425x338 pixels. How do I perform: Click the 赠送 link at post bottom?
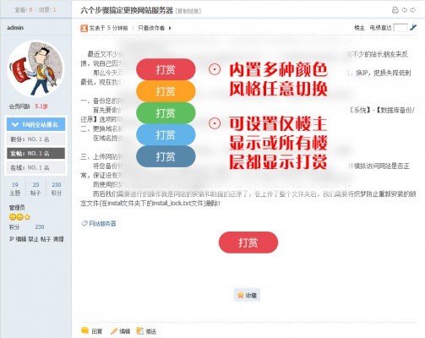(151, 331)
